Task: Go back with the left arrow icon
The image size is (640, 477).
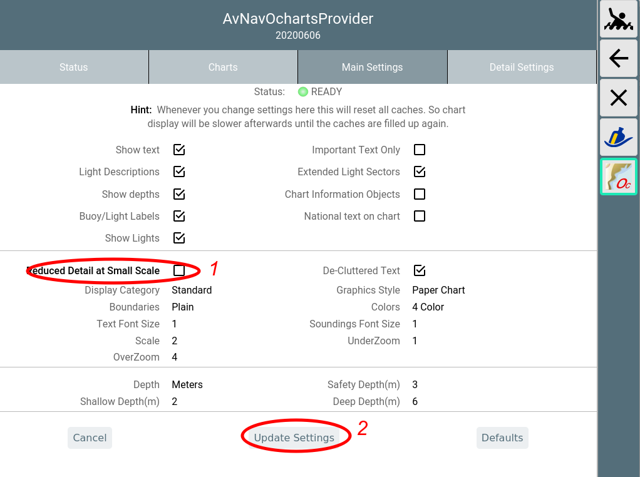Action: (x=618, y=59)
